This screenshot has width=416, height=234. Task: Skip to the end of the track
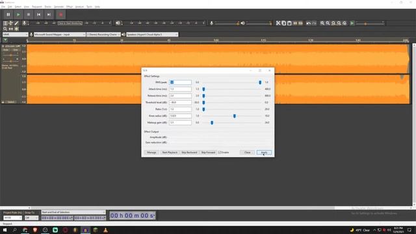tap(49, 14)
